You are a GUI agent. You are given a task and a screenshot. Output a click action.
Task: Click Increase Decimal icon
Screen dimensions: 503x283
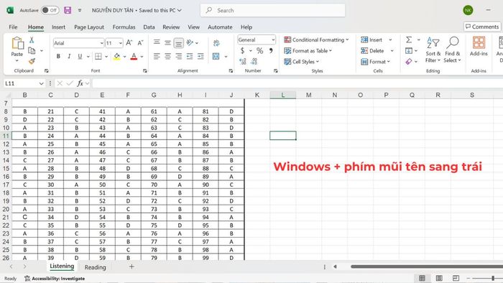tap(243, 61)
